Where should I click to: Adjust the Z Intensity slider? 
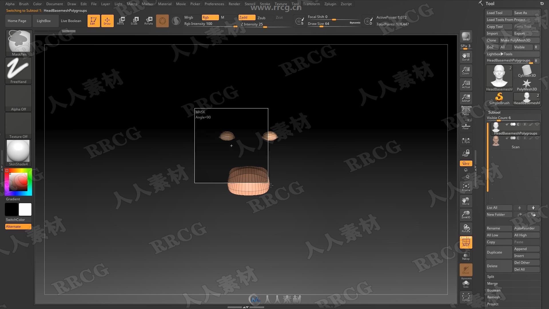(266, 24)
